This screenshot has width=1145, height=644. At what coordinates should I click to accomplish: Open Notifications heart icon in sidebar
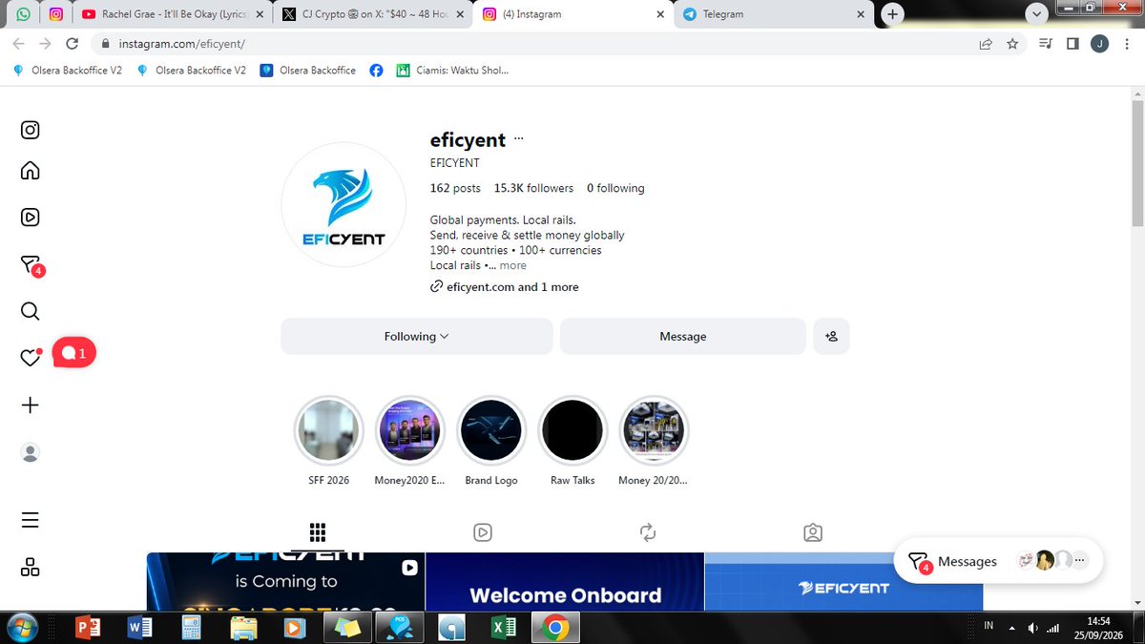pos(31,357)
